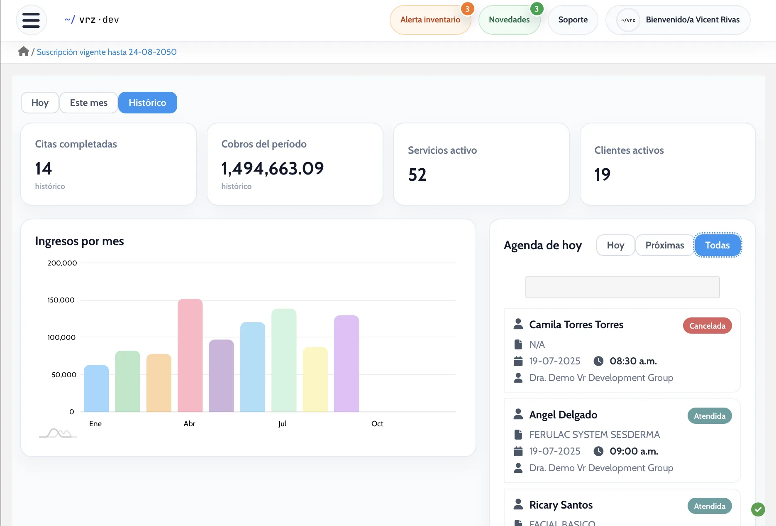Open Alerta inventario notifications

point(430,20)
